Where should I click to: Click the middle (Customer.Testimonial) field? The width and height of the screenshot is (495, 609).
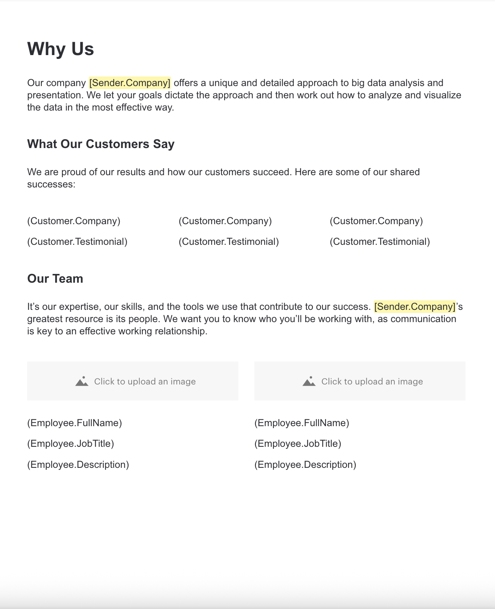pos(228,242)
